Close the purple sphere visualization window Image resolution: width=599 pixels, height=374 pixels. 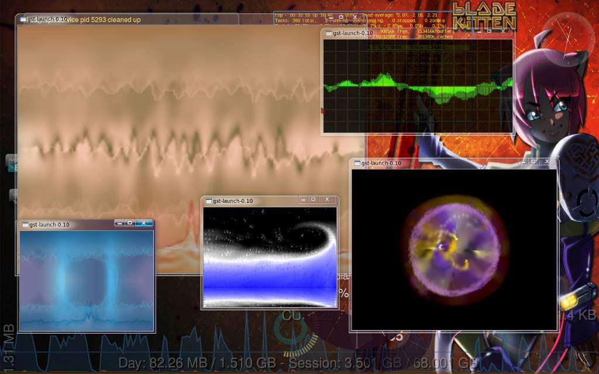(x=547, y=161)
